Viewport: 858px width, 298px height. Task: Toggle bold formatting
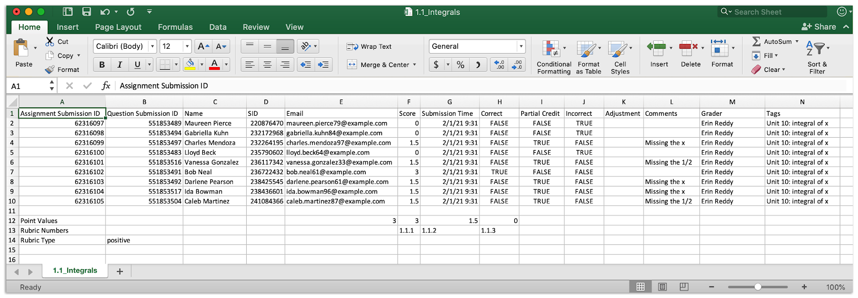click(102, 65)
